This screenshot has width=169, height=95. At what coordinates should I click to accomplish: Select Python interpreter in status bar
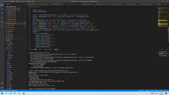[6, 91]
